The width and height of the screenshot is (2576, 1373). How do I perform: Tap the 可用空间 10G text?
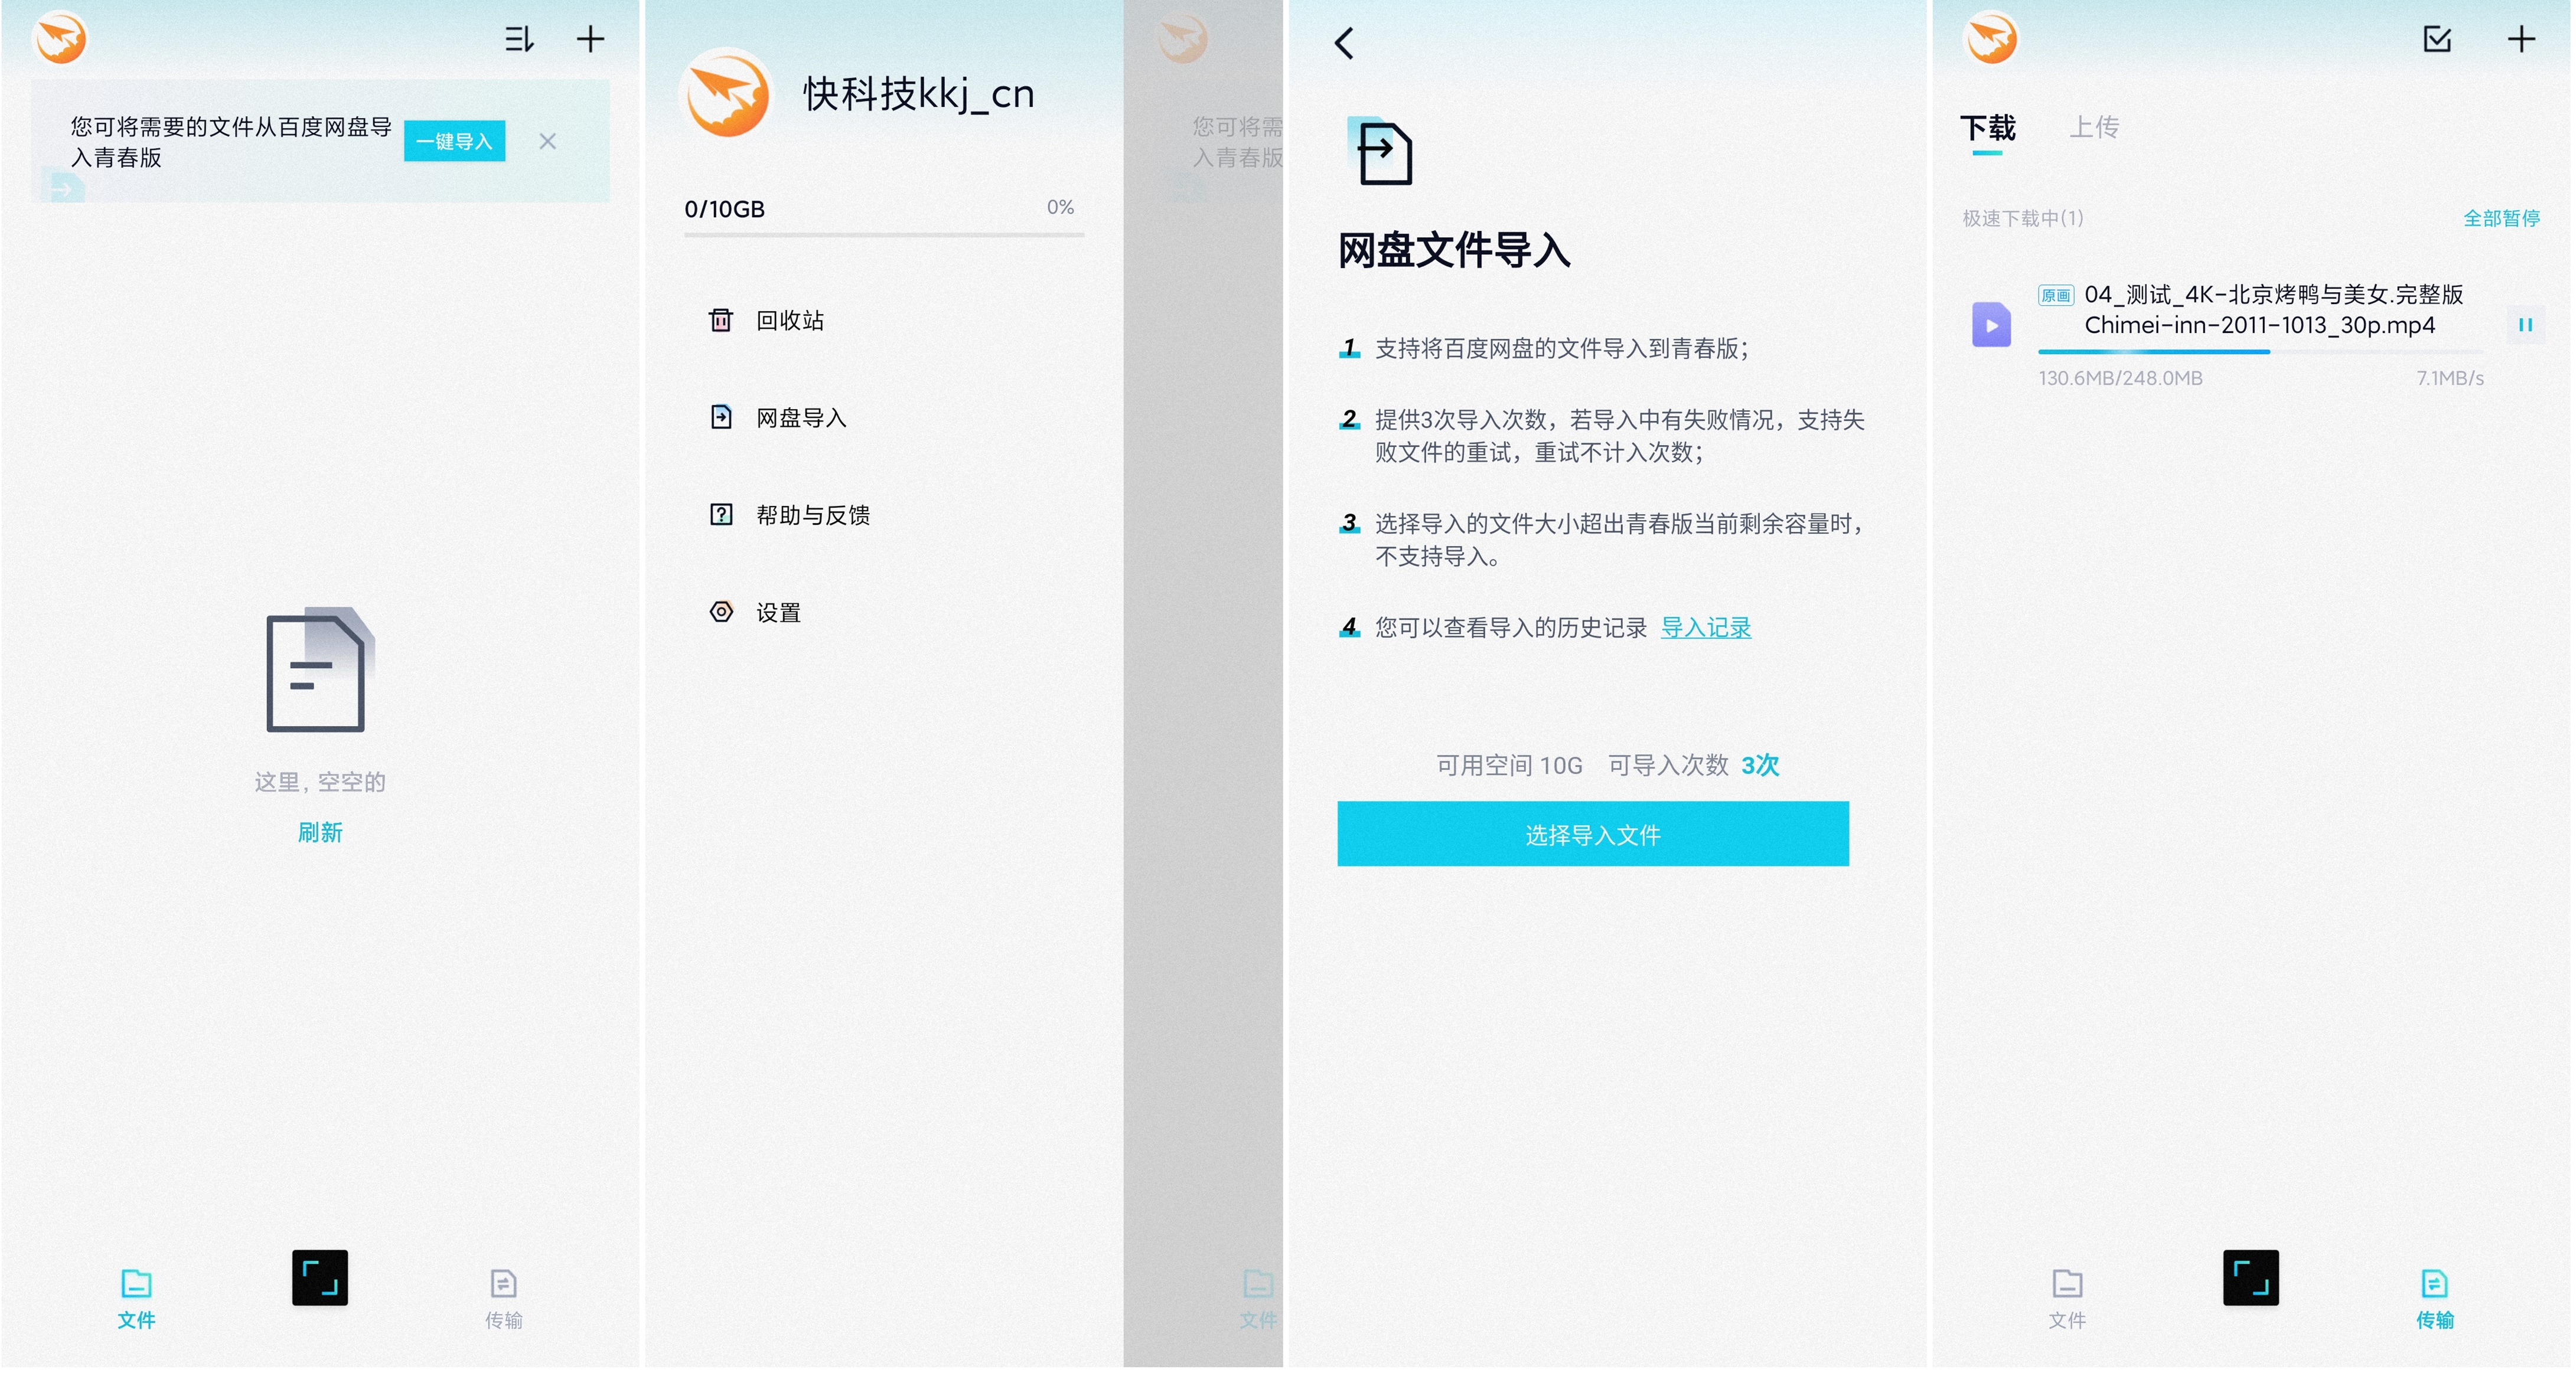pyautogui.click(x=1509, y=764)
